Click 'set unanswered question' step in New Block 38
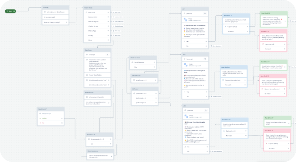 [x=97, y=97]
